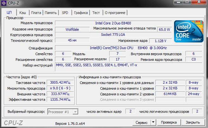Switch to the Кэш tab
208x128 pixels.
coord(23,13)
